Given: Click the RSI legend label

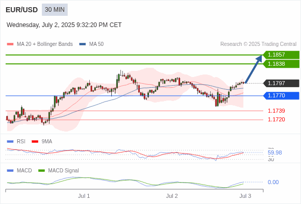Looking at the screenshot, I should (21, 142).
